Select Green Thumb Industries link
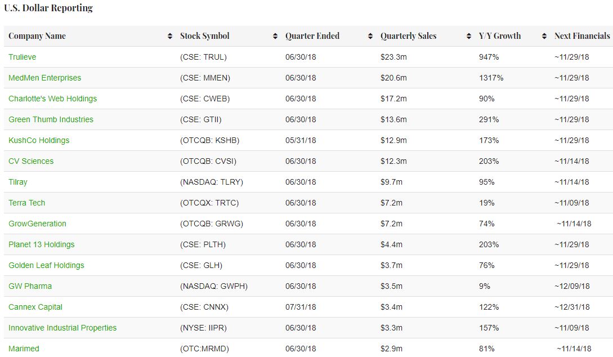613x357 pixels. click(x=51, y=119)
